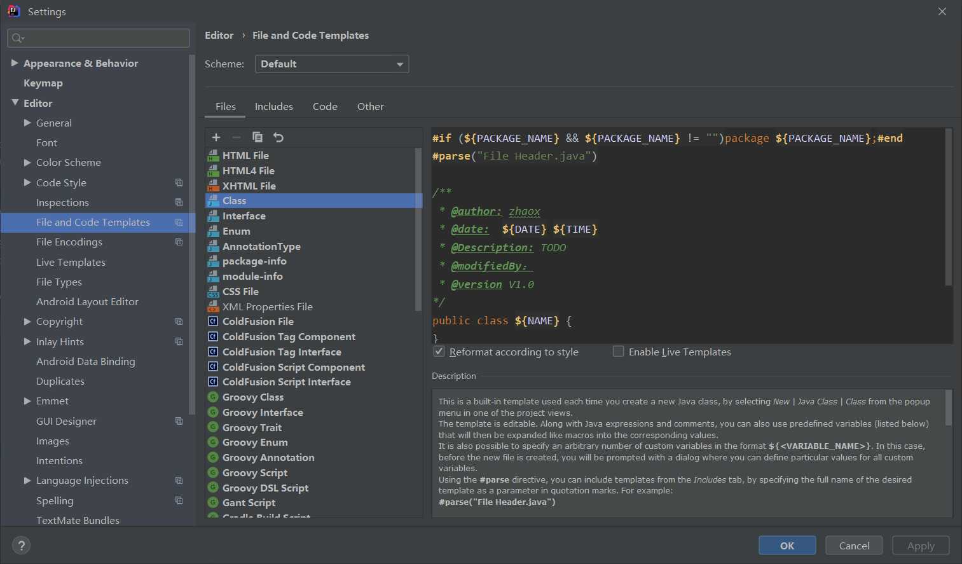
Task: Click the settings search field
Action: click(99, 38)
